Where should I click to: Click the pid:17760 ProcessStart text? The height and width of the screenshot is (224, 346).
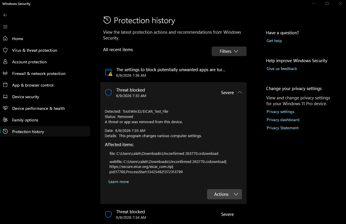click(146, 172)
